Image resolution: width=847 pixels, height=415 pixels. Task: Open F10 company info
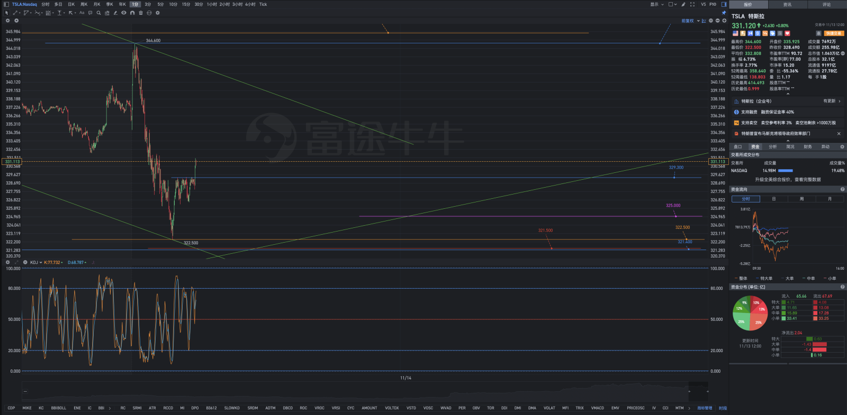pos(713,4)
